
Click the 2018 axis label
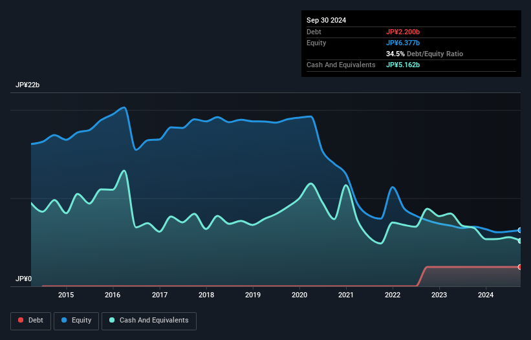(x=206, y=295)
